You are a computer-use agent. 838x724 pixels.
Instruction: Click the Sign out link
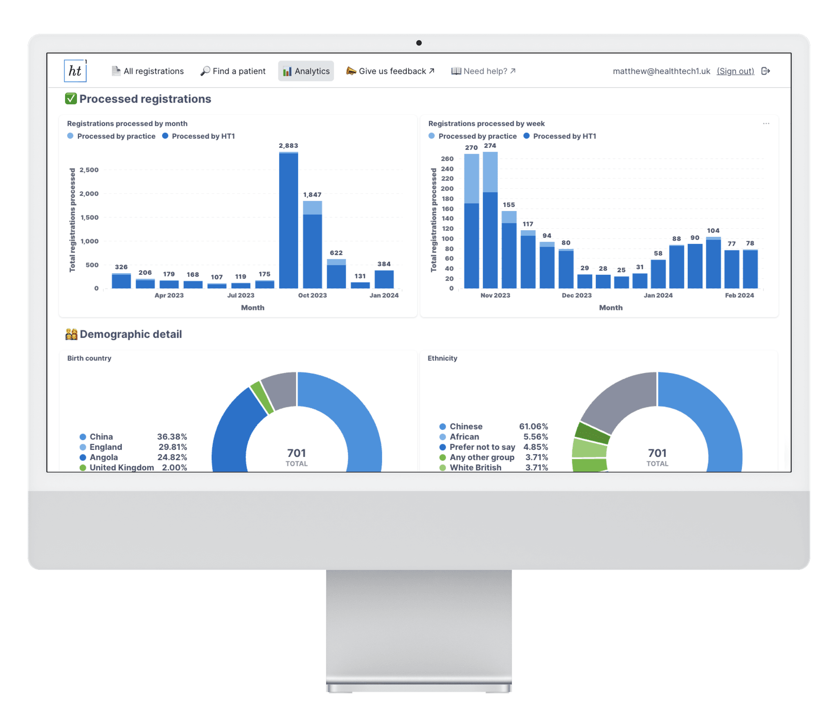click(x=735, y=71)
